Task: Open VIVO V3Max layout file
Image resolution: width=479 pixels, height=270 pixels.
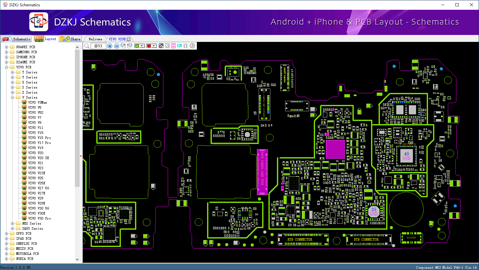Action: pyautogui.click(x=37, y=102)
